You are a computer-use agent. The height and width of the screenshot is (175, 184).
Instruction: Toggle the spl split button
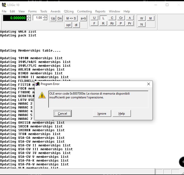coord(68,25)
